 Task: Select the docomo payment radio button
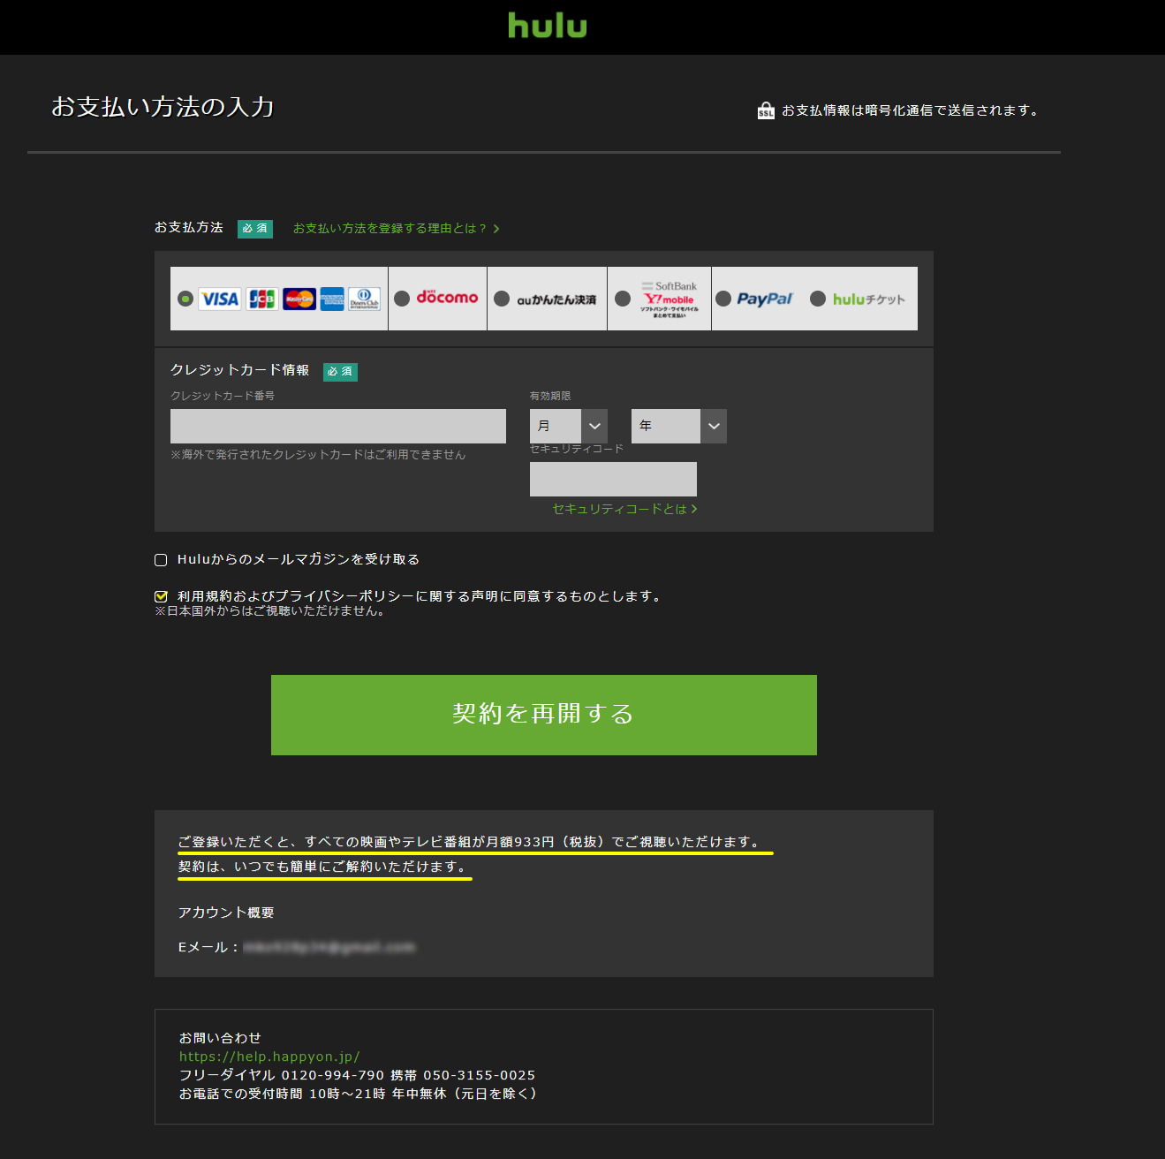402,299
